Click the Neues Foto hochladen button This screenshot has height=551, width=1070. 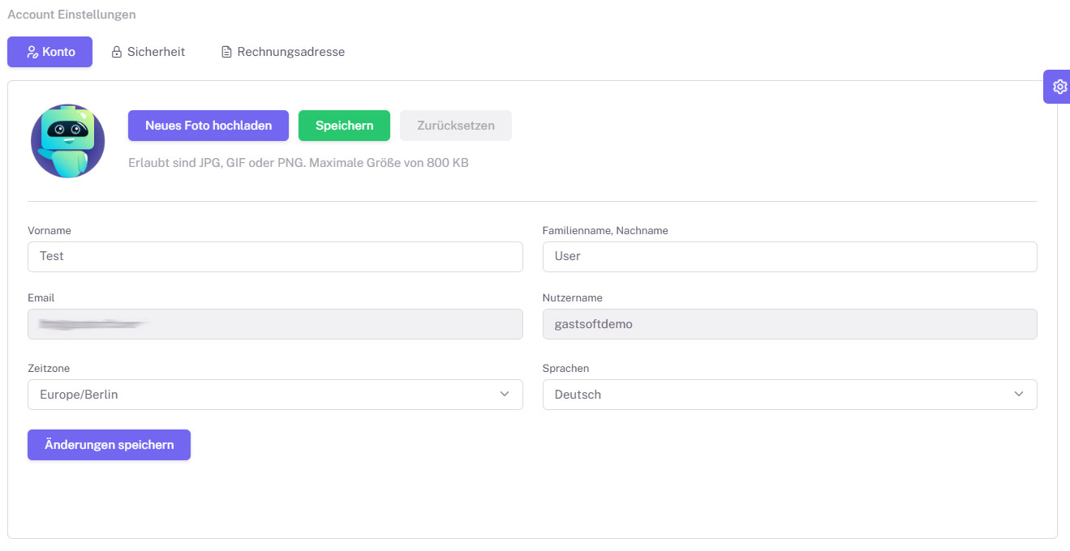[208, 126]
